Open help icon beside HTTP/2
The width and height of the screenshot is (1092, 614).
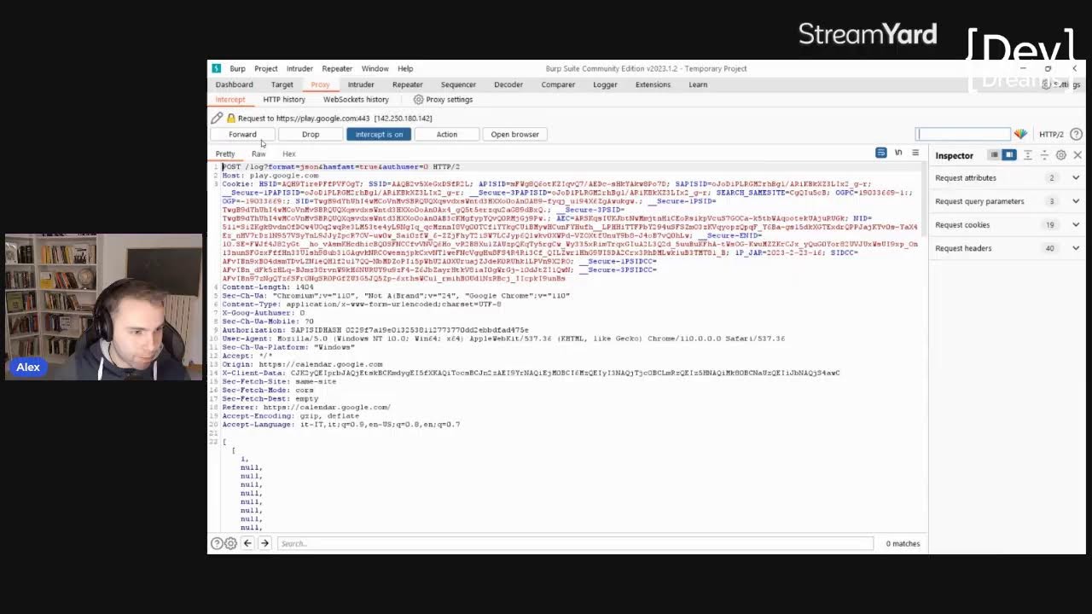click(x=1076, y=134)
